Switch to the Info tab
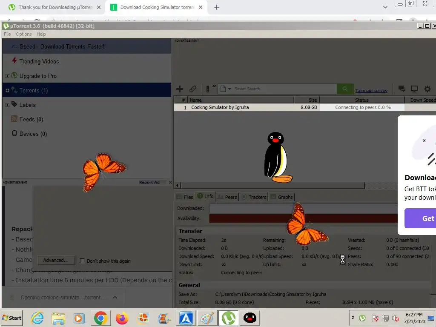The image size is (436, 327). pos(205,196)
